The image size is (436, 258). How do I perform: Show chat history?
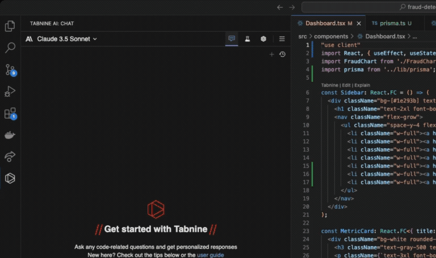pyautogui.click(x=282, y=54)
